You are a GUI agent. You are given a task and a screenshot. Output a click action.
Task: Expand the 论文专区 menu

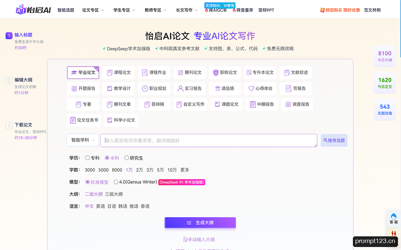pyautogui.click(x=93, y=10)
